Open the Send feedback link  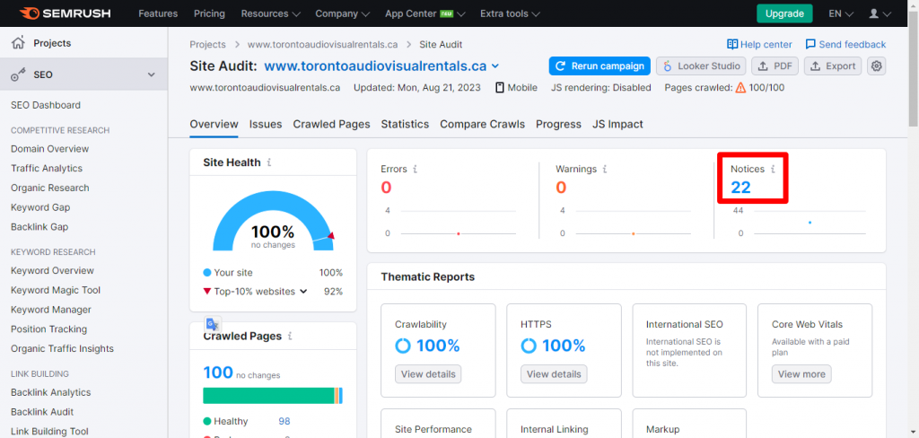click(853, 45)
